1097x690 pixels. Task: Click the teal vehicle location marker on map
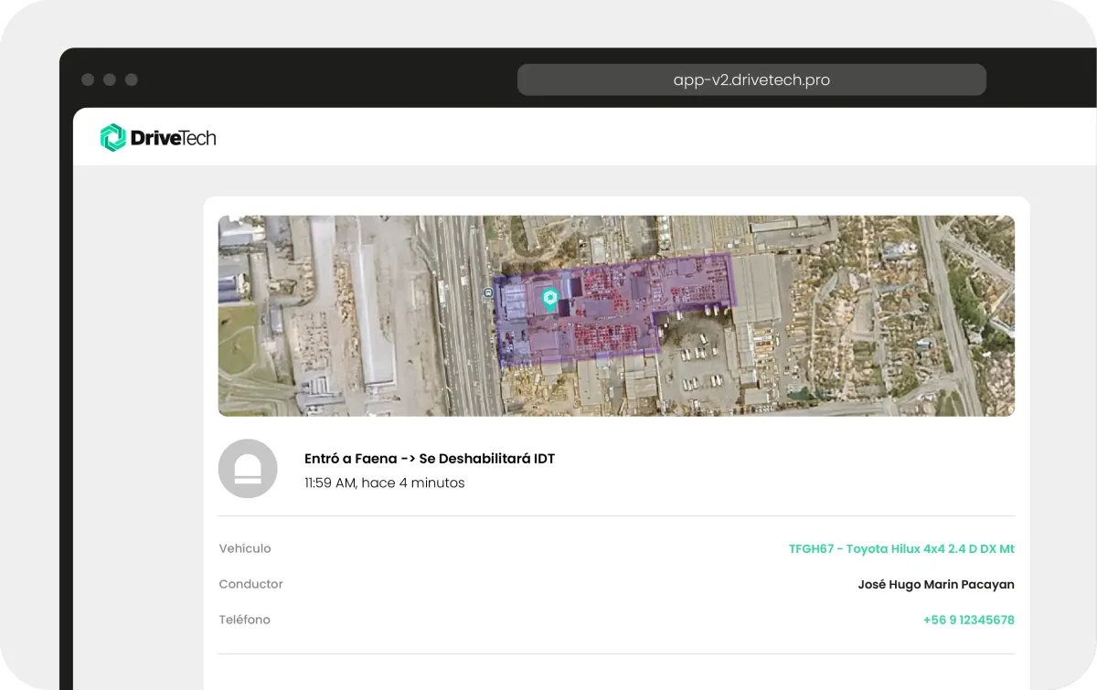(549, 299)
